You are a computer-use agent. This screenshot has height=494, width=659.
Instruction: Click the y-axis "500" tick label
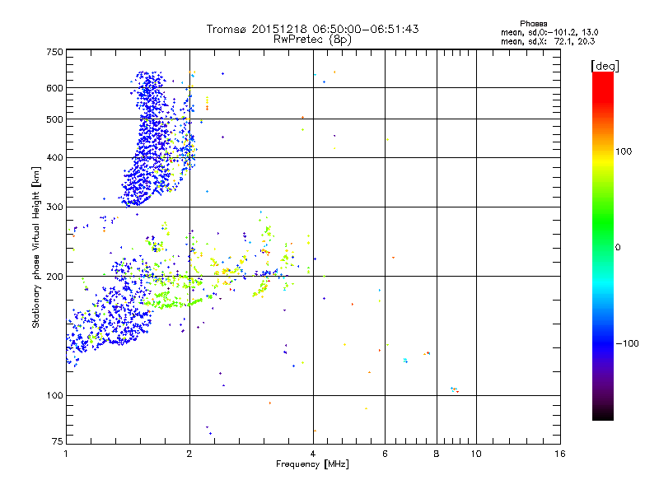click(x=54, y=119)
